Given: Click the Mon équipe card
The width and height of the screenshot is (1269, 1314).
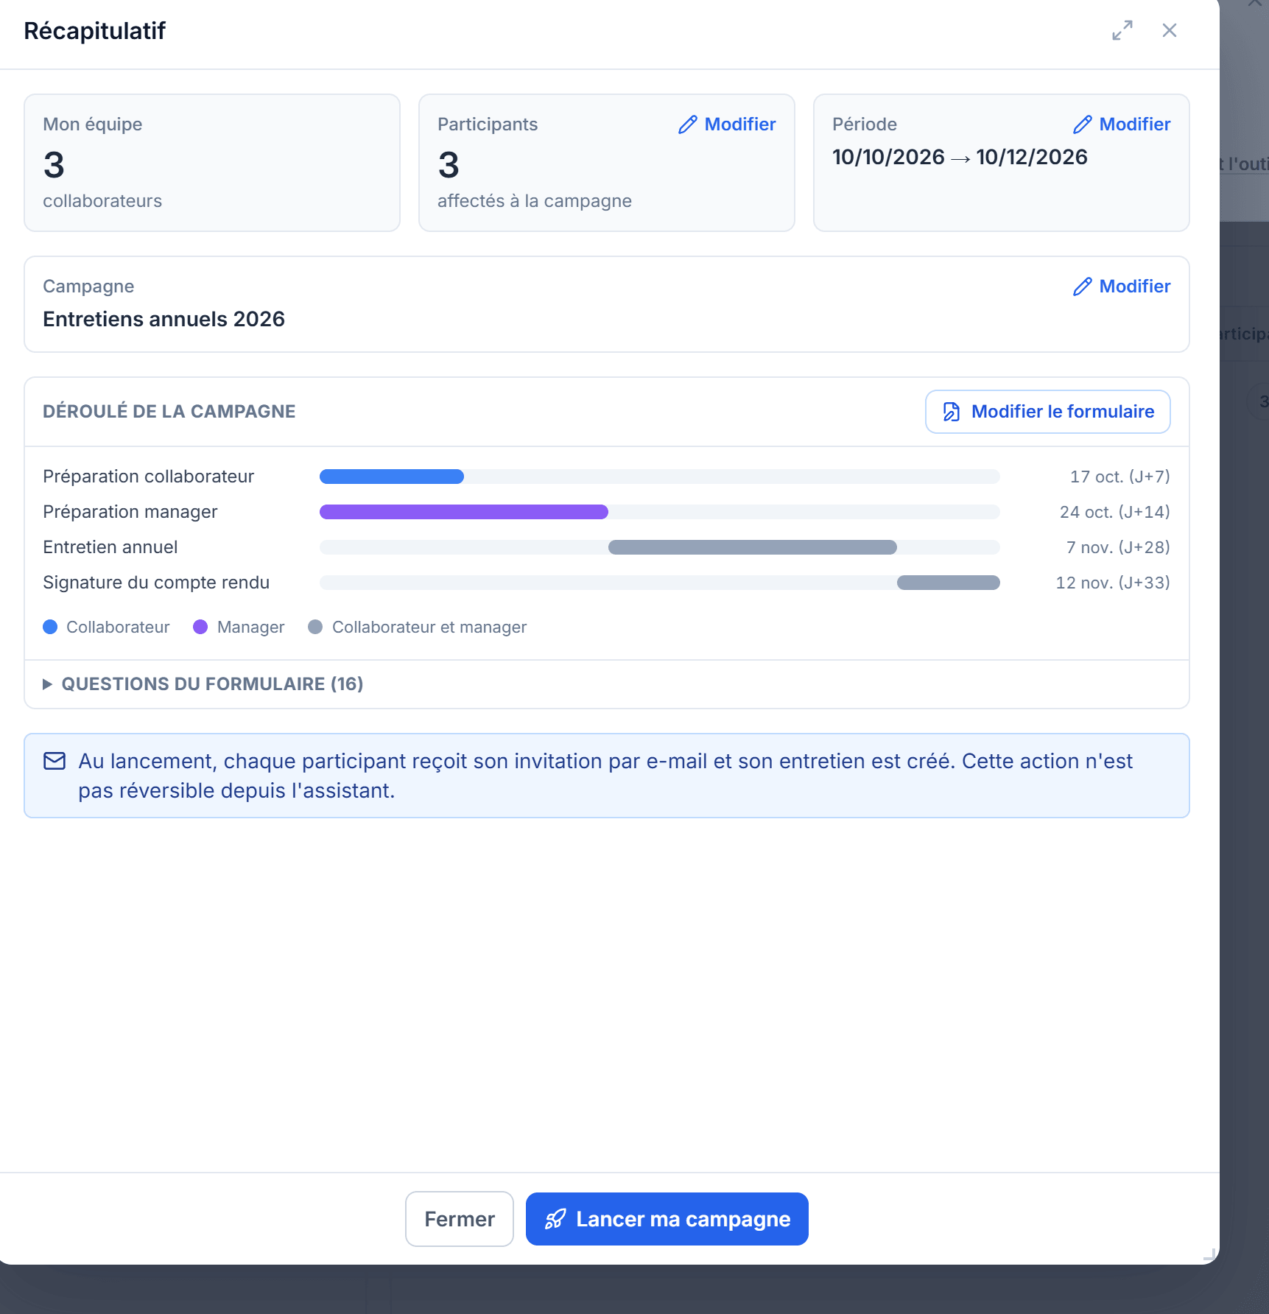Looking at the screenshot, I should pyautogui.click(x=212, y=163).
